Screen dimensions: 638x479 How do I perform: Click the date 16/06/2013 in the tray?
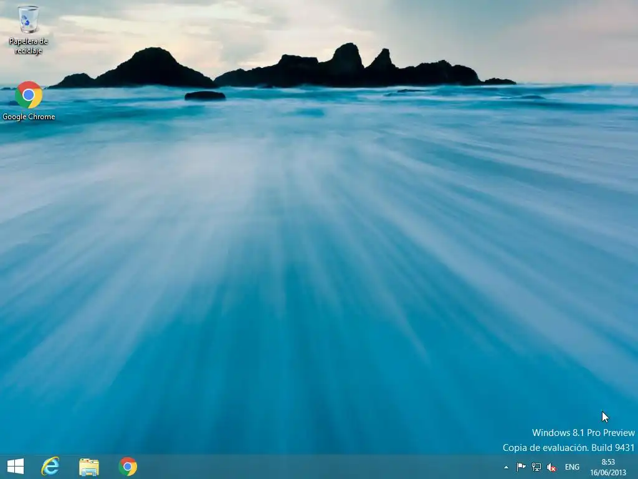click(608, 473)
